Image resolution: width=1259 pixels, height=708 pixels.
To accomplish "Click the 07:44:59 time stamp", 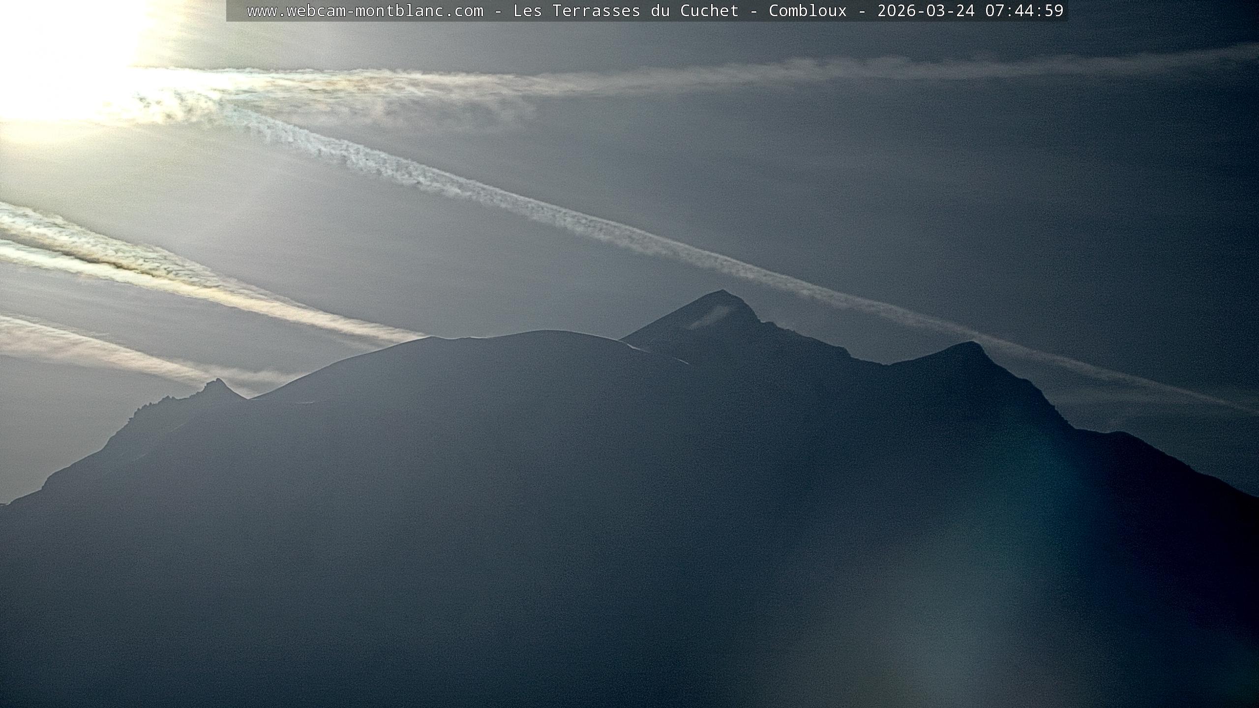I will click(x=1024, y=11).
